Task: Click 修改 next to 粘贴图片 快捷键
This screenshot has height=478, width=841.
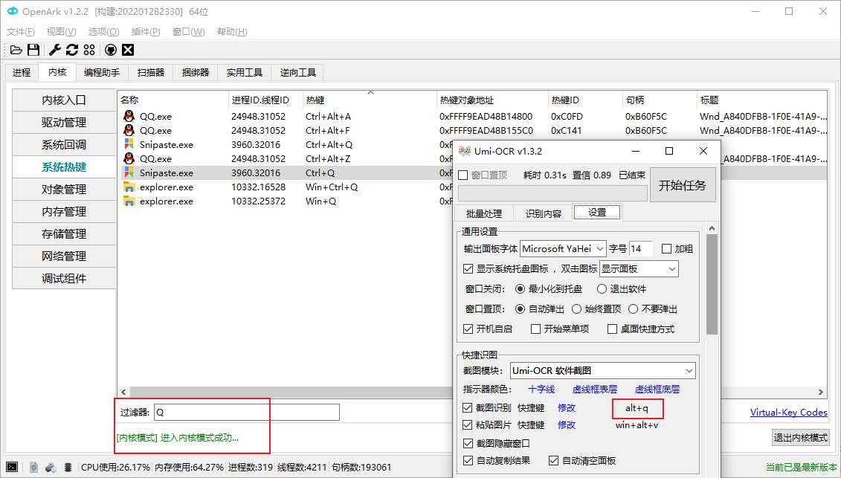Action: pos(567,425)
